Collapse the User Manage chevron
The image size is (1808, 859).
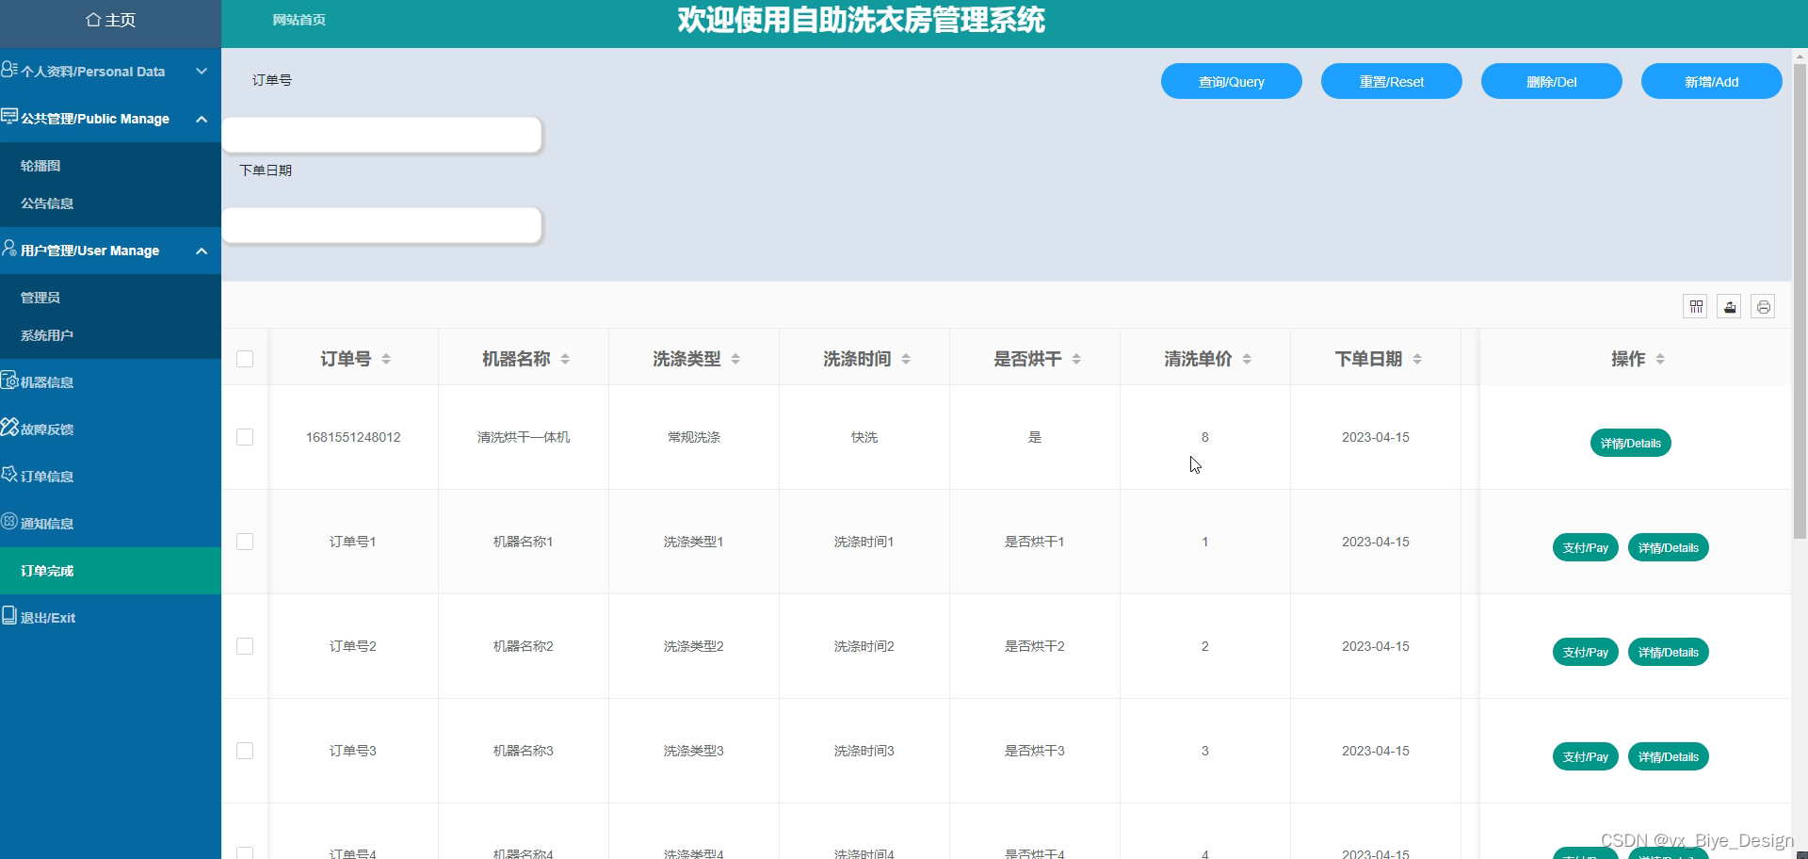point(202,251)
